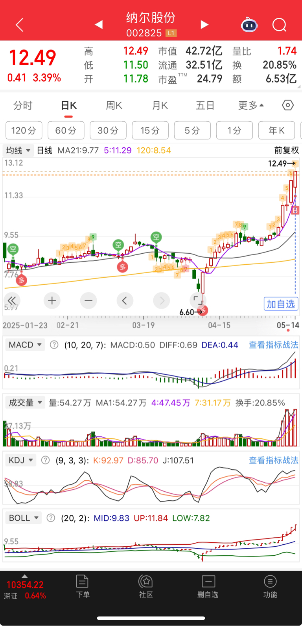
Task: Open the BOLL indicator dropdown
Action: click(x=24, y=518)
